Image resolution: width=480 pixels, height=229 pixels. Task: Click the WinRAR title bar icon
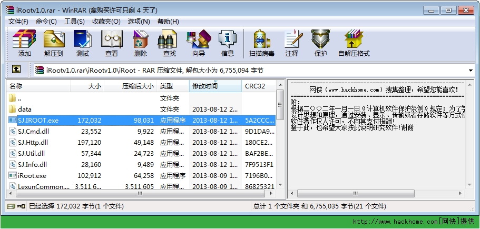point(10,10)
